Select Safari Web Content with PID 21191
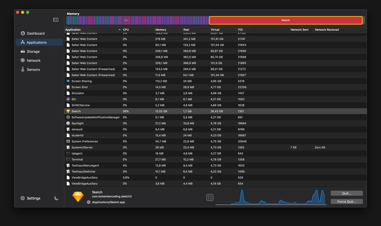 (216, 39)
